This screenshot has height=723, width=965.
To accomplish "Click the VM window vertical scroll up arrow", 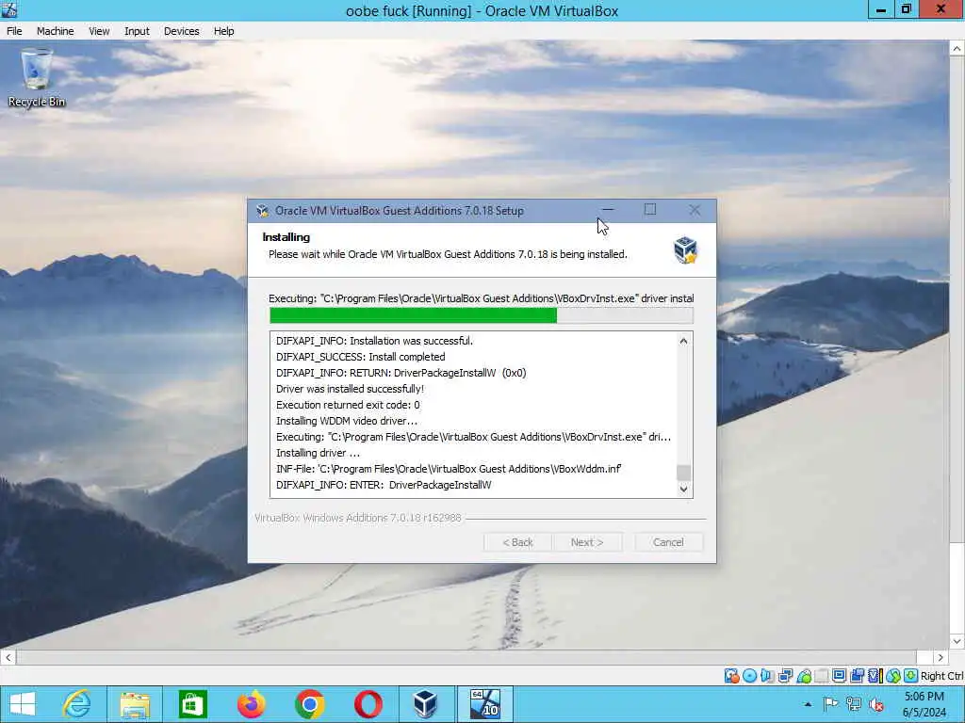I will pyautogui.click(x=957, y=48).
